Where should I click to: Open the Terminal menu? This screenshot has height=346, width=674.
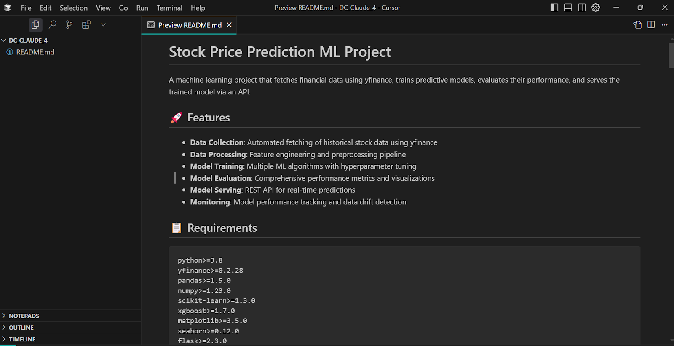(169, 8)
